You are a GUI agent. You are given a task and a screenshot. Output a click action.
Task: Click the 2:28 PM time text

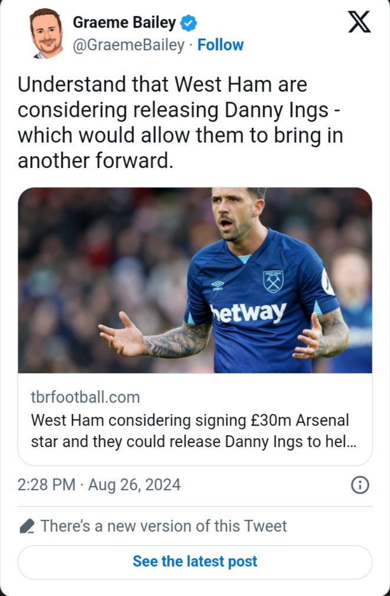[x=47, y=485]
